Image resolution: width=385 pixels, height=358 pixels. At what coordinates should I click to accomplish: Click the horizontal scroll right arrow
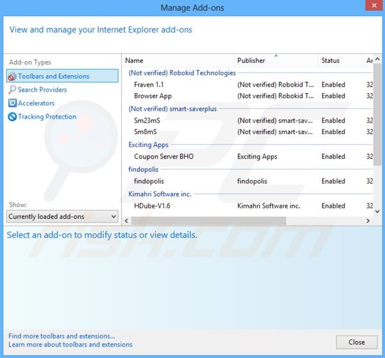[368, 221]
